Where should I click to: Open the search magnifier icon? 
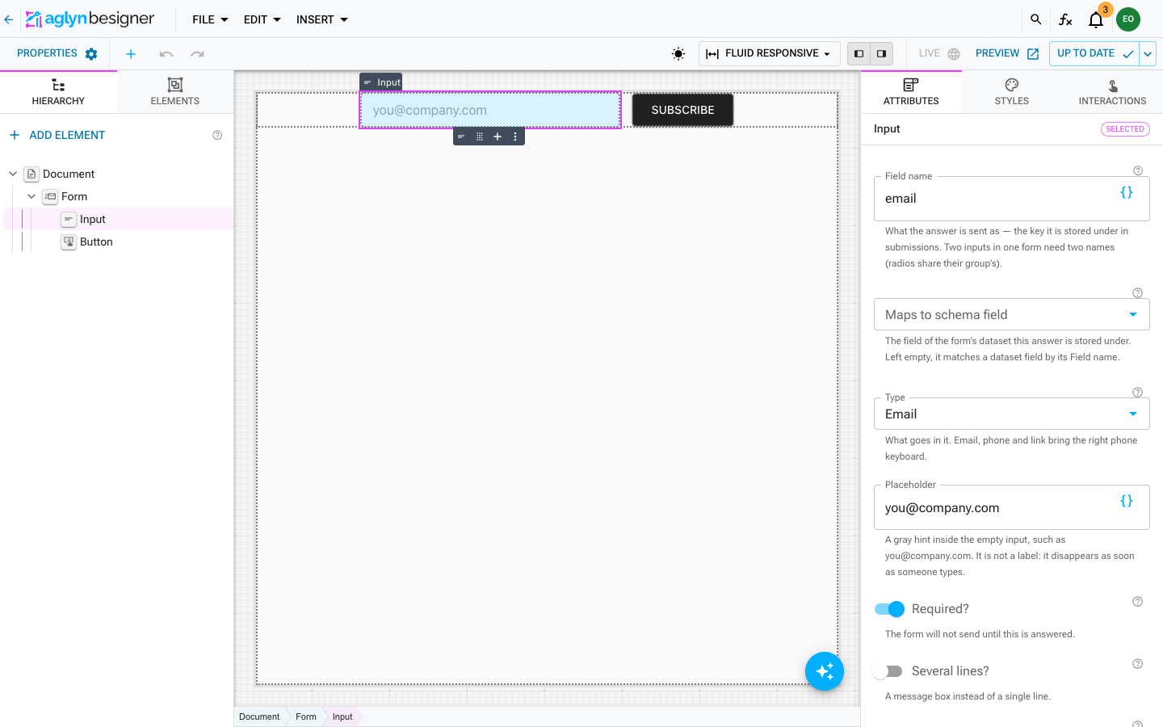(1035, 19)
